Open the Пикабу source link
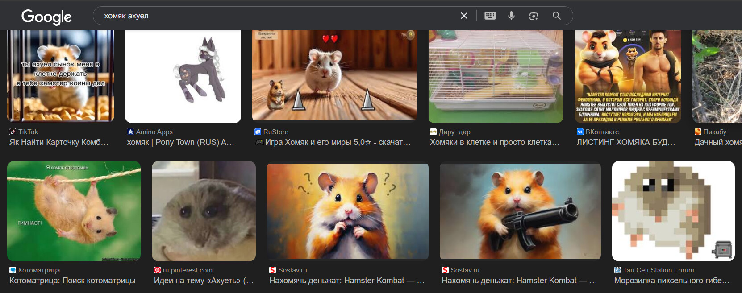742x293 pixels. pyautogui.click(x=714, y=132)
